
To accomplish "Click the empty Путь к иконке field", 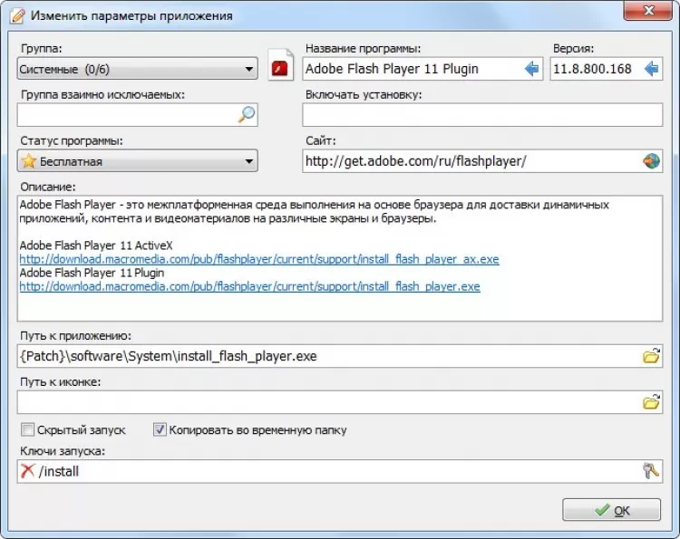I will coord(340,402).
